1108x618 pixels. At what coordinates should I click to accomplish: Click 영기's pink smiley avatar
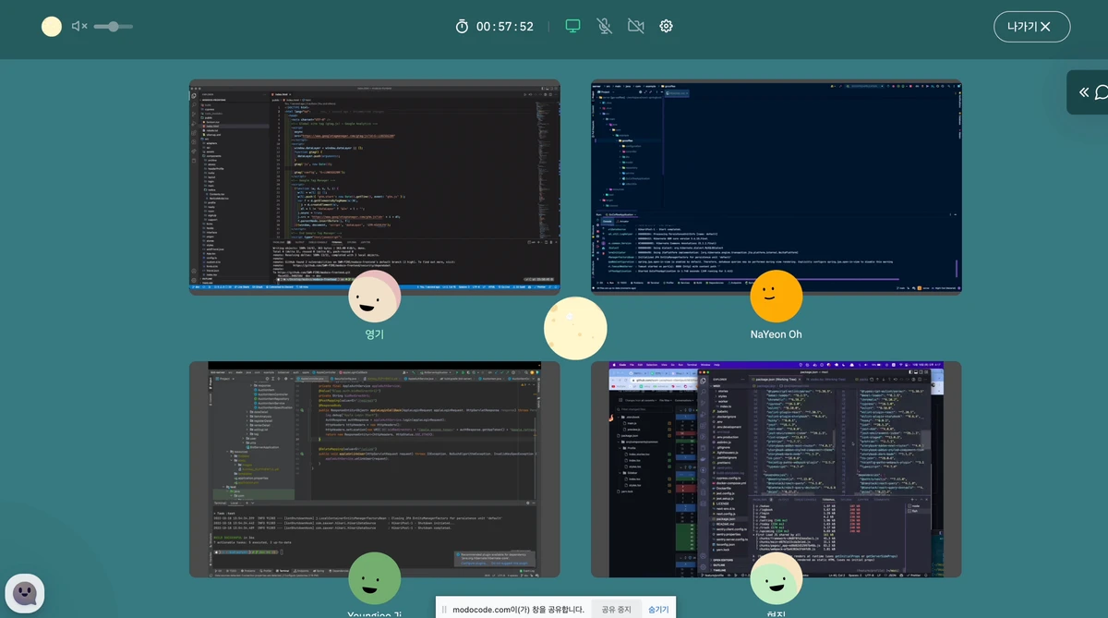click(x=374, y=297)
